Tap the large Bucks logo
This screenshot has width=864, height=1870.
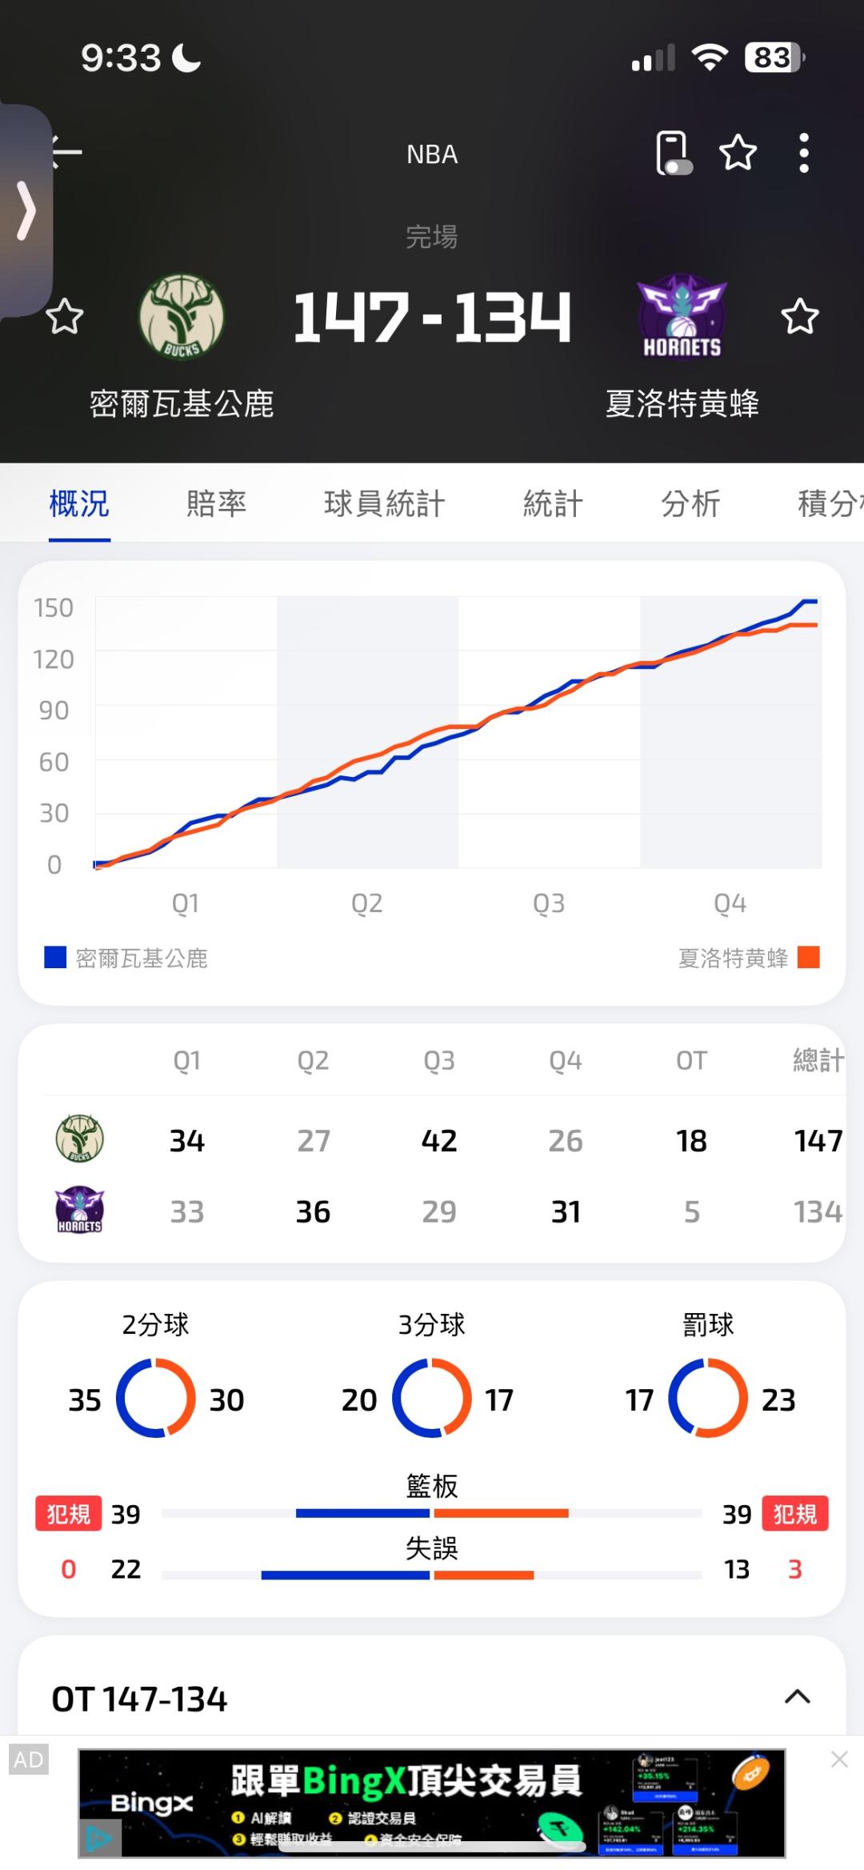[x=182, y=317]
